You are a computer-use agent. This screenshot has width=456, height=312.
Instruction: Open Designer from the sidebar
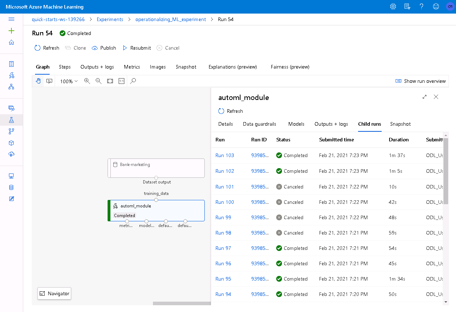pyautogui.click(x=11, y=87)
